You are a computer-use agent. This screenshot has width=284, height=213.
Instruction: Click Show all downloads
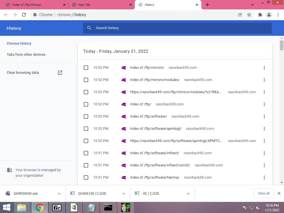click(264, 193)
